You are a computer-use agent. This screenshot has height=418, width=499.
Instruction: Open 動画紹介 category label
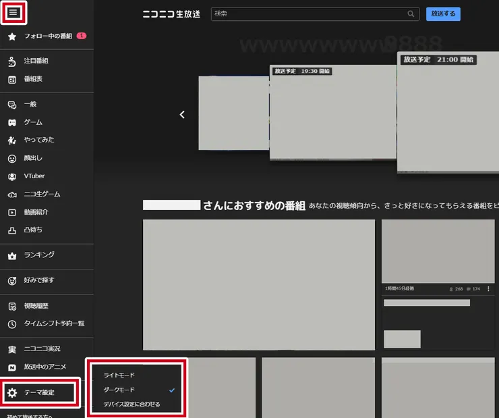click(x=36, y=212)
